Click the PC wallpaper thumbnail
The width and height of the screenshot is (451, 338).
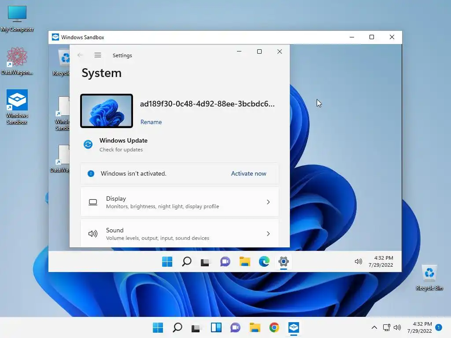tap(107, 110)
